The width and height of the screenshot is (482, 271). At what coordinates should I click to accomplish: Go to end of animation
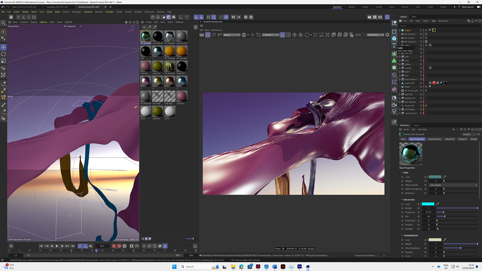point(73,246)
